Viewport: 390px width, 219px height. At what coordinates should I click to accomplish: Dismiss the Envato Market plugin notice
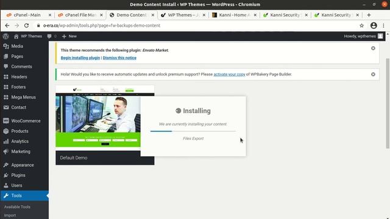click(373, 48)
